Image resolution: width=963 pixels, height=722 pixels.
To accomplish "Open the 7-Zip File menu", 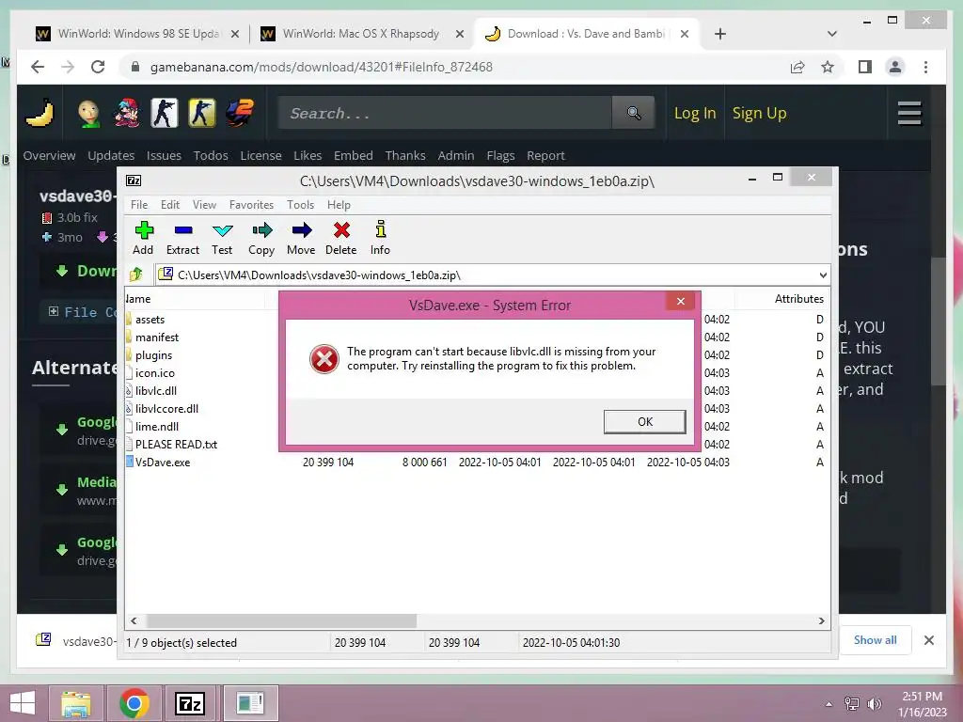I will [139, 204].
